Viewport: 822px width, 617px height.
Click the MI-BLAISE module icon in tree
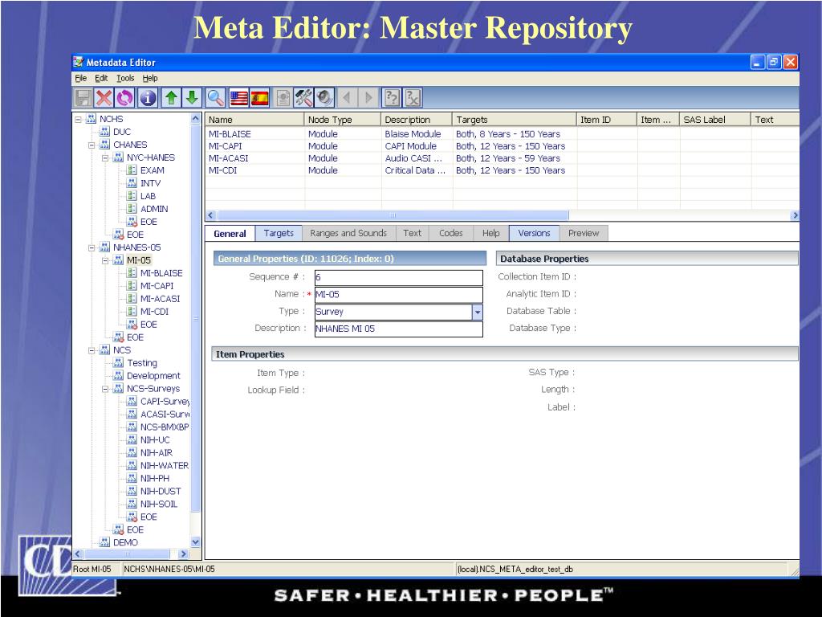(132, 273)
